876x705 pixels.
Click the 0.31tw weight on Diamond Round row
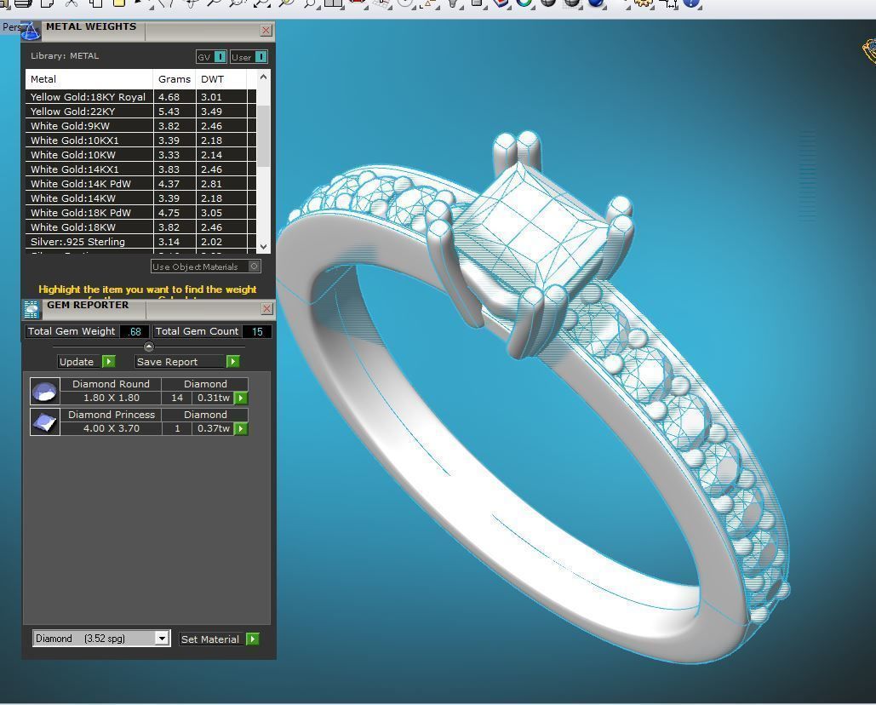pyautogui.click(x=213, y=398)
